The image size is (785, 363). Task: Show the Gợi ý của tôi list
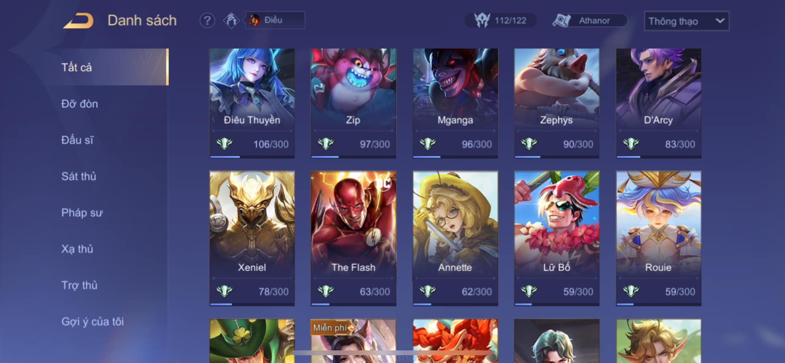point(92,322)
